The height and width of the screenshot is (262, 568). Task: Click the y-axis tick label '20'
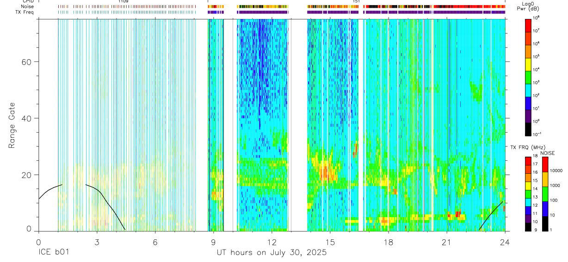(27, 175)
